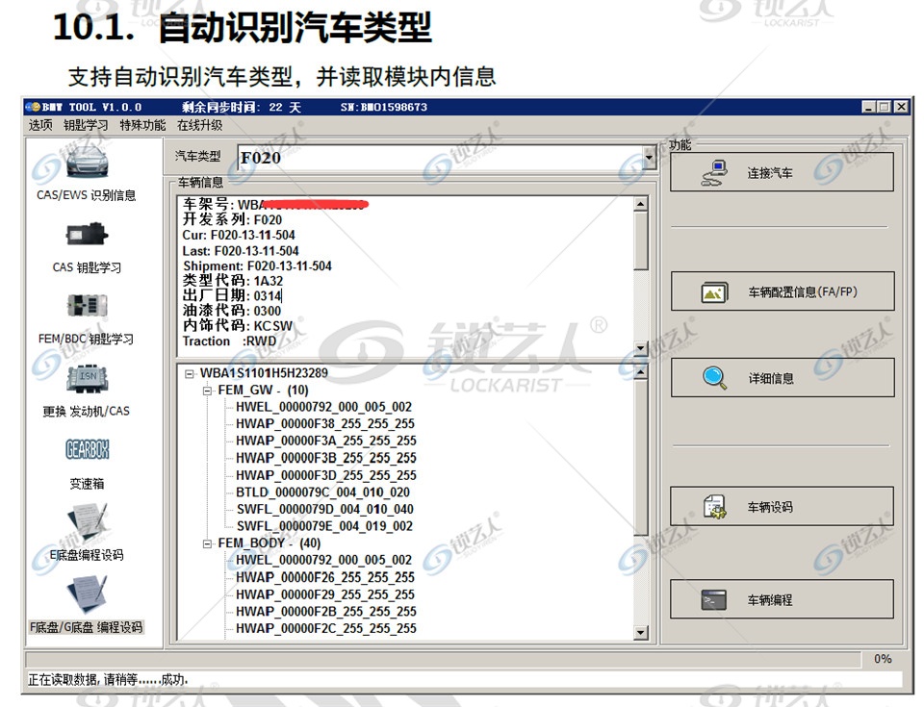Click the bottom progress bar
This screenshot has height=707, width=924.
[443, 659]
